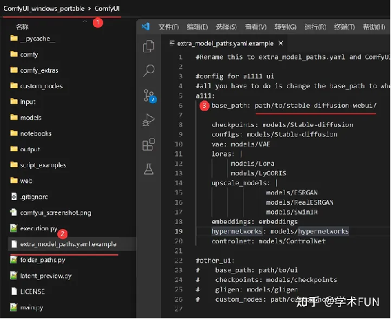Open the Explorer view in activity bar
The width and height of the screenshot is (391, 319).
[149, 46]
